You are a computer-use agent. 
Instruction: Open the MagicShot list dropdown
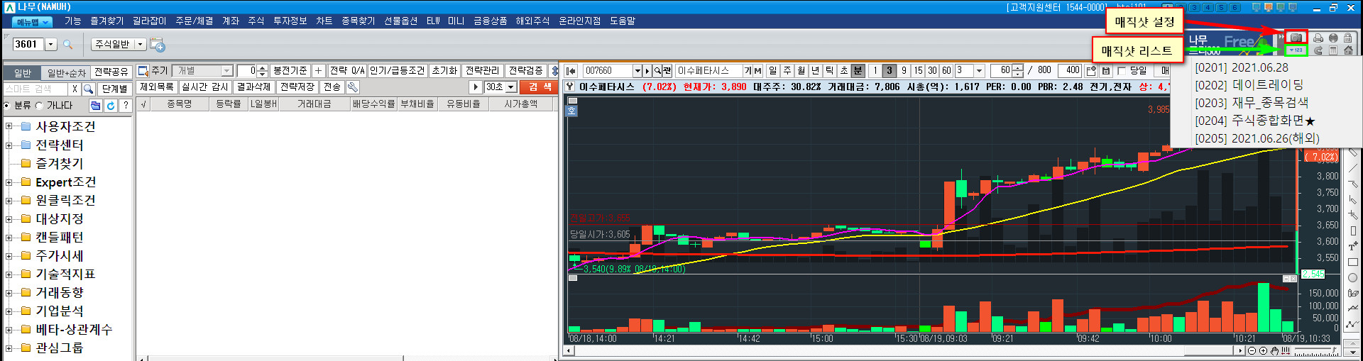coord(1296,50)
